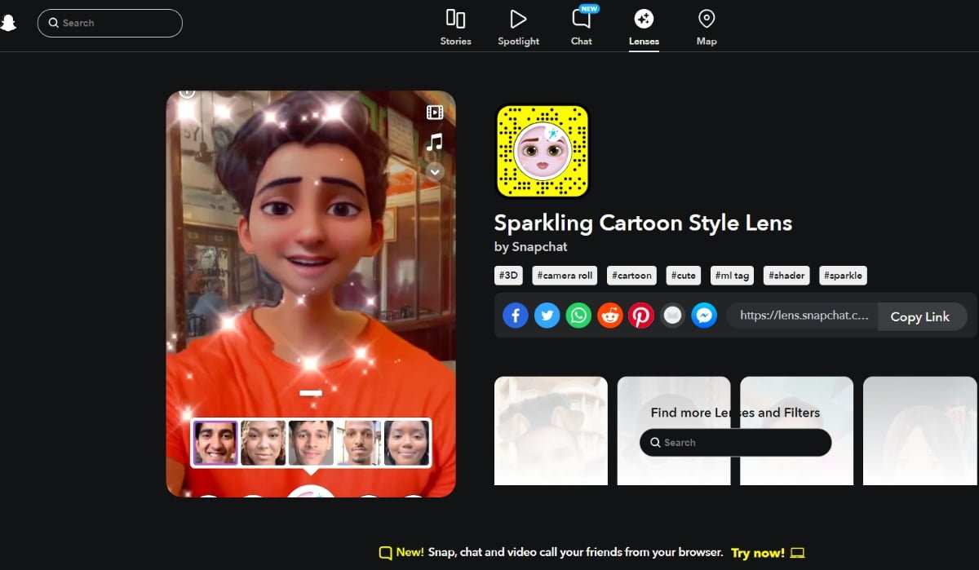Share the lens on WhatsApp
This screenshot has height=570, width=979.
click(578, 315)
